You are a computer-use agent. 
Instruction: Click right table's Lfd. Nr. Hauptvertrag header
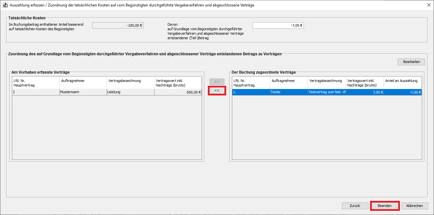click(x=251, y=83)
